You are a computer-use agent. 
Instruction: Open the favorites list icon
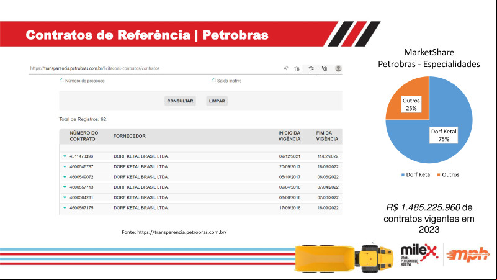(x=311, y=68)
